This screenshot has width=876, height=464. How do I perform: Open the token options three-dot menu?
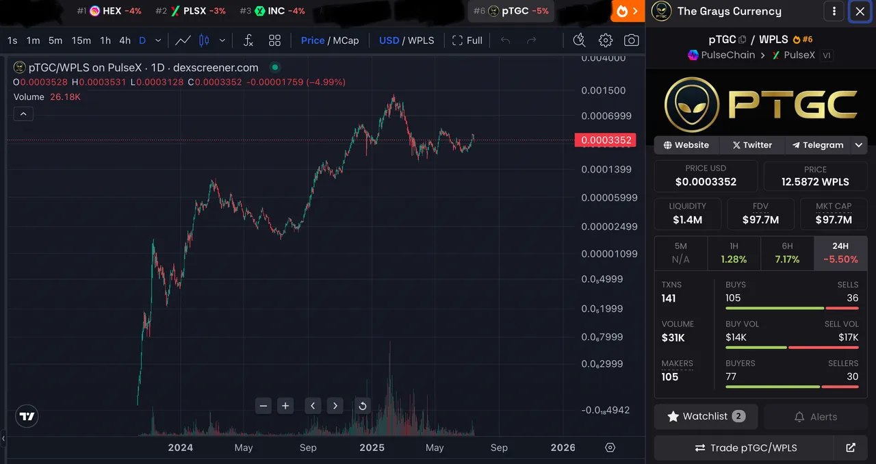click(834, 11)
